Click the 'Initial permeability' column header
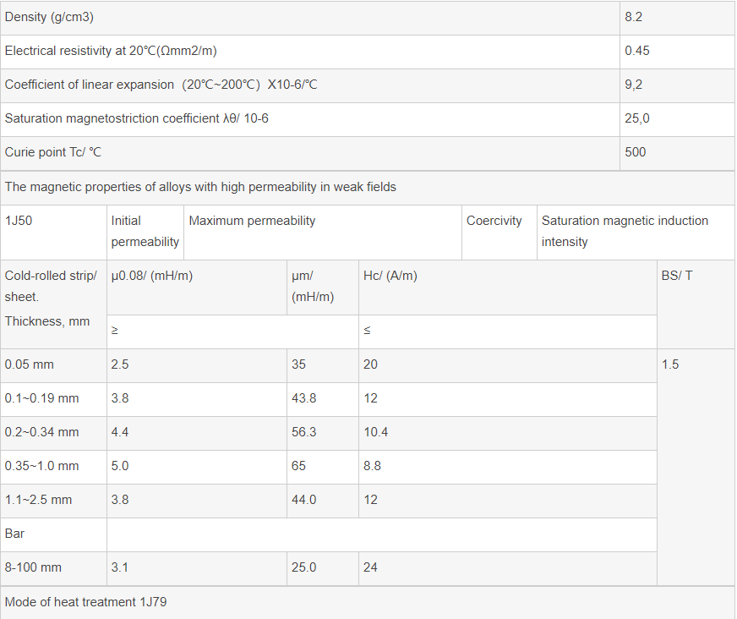This screenshot has width=737, height=619. pyautogui.click(x=145, y=231)
